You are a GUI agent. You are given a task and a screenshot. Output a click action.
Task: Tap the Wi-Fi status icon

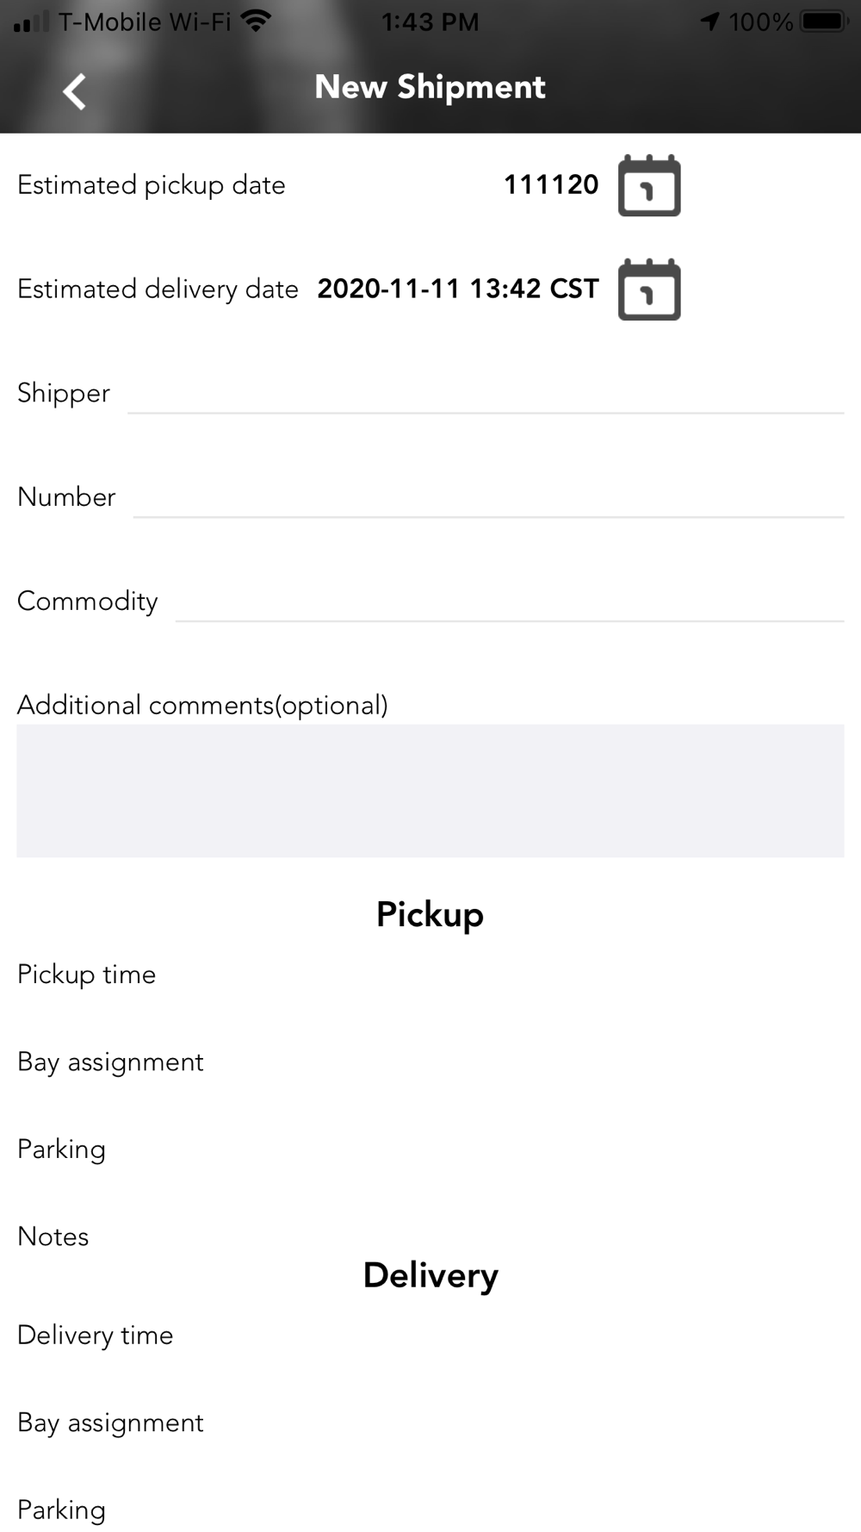256,21
